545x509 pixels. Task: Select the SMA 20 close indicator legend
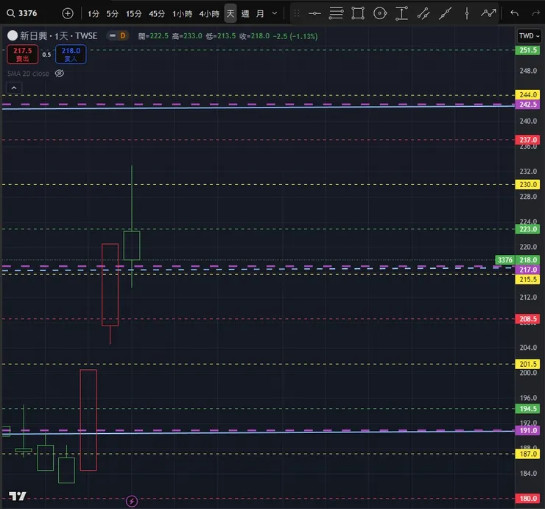tap(28, 74)
